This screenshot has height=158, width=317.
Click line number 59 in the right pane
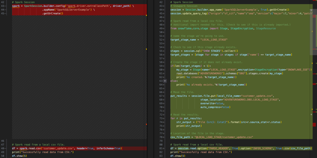(161, 66)
